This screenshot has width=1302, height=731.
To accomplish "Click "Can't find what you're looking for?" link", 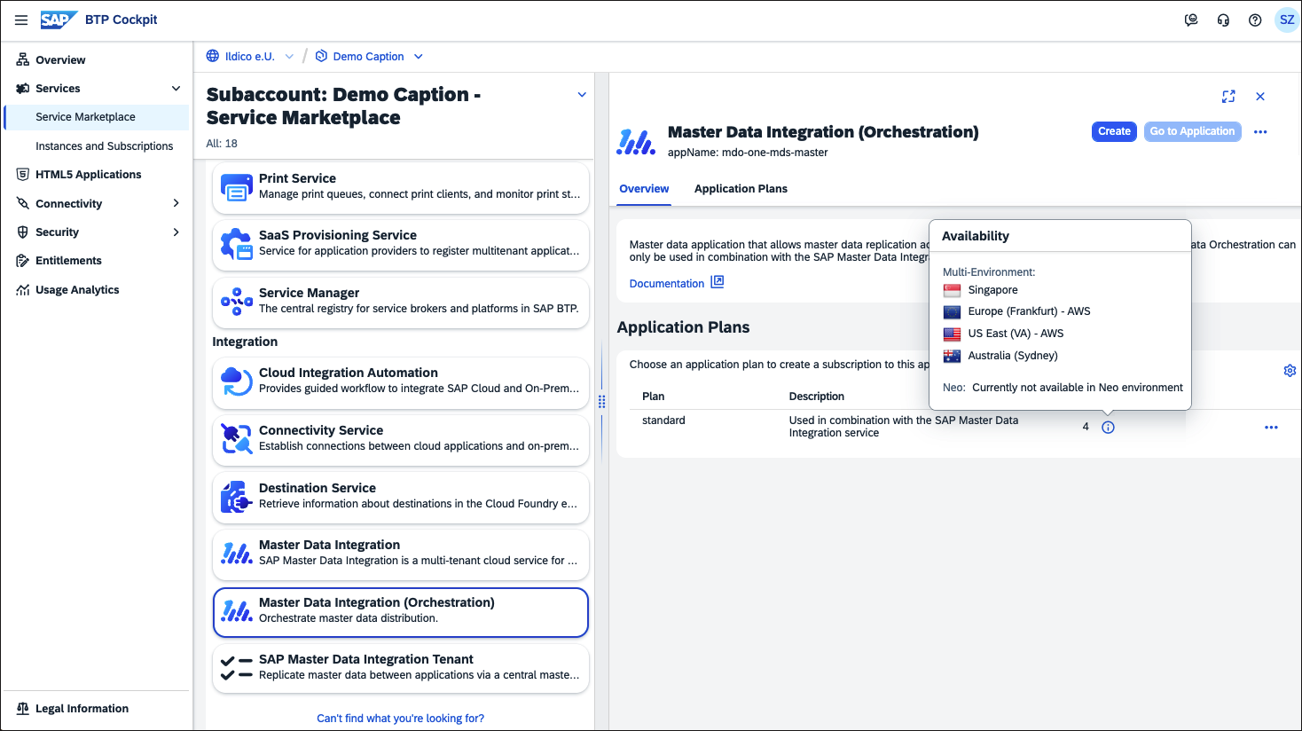I will pos(401,719).
